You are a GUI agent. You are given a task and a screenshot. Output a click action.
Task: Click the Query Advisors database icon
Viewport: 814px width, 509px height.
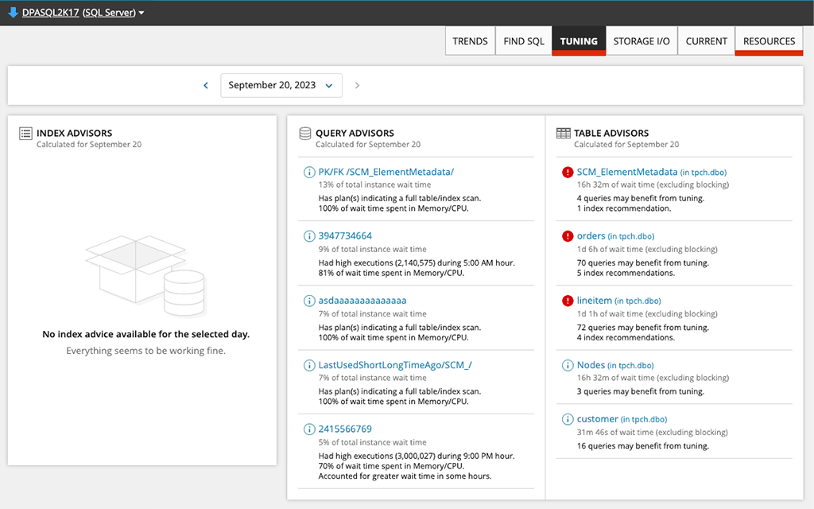coord(304,133)
